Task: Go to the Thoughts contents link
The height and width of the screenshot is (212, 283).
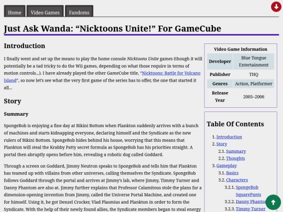Action: pos(235,159)
